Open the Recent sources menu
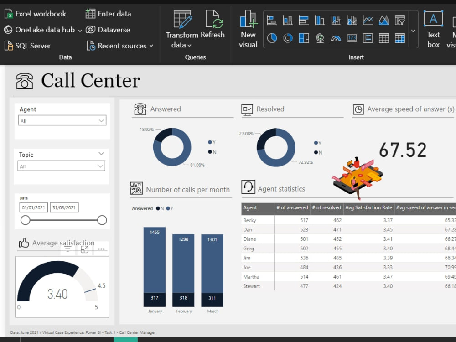The image size is (456, 342). click(x=120, y=46)
